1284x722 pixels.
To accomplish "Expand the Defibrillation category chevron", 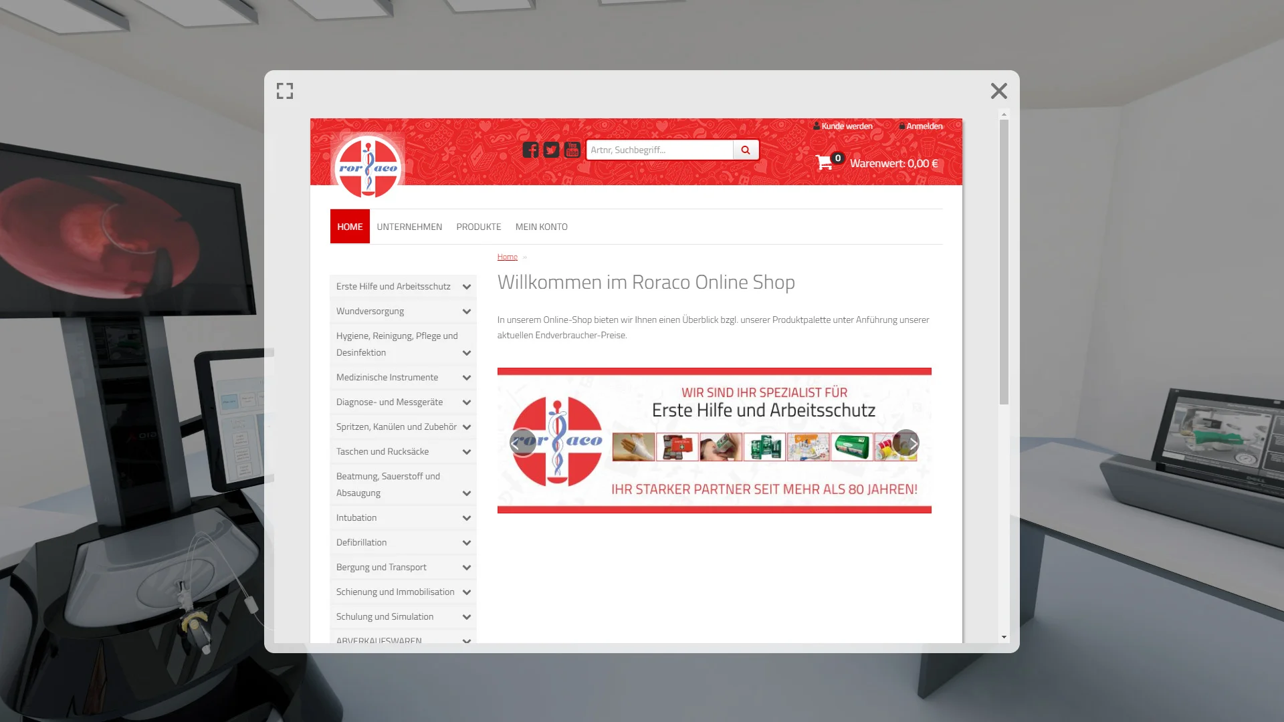I will pos(467,543).
